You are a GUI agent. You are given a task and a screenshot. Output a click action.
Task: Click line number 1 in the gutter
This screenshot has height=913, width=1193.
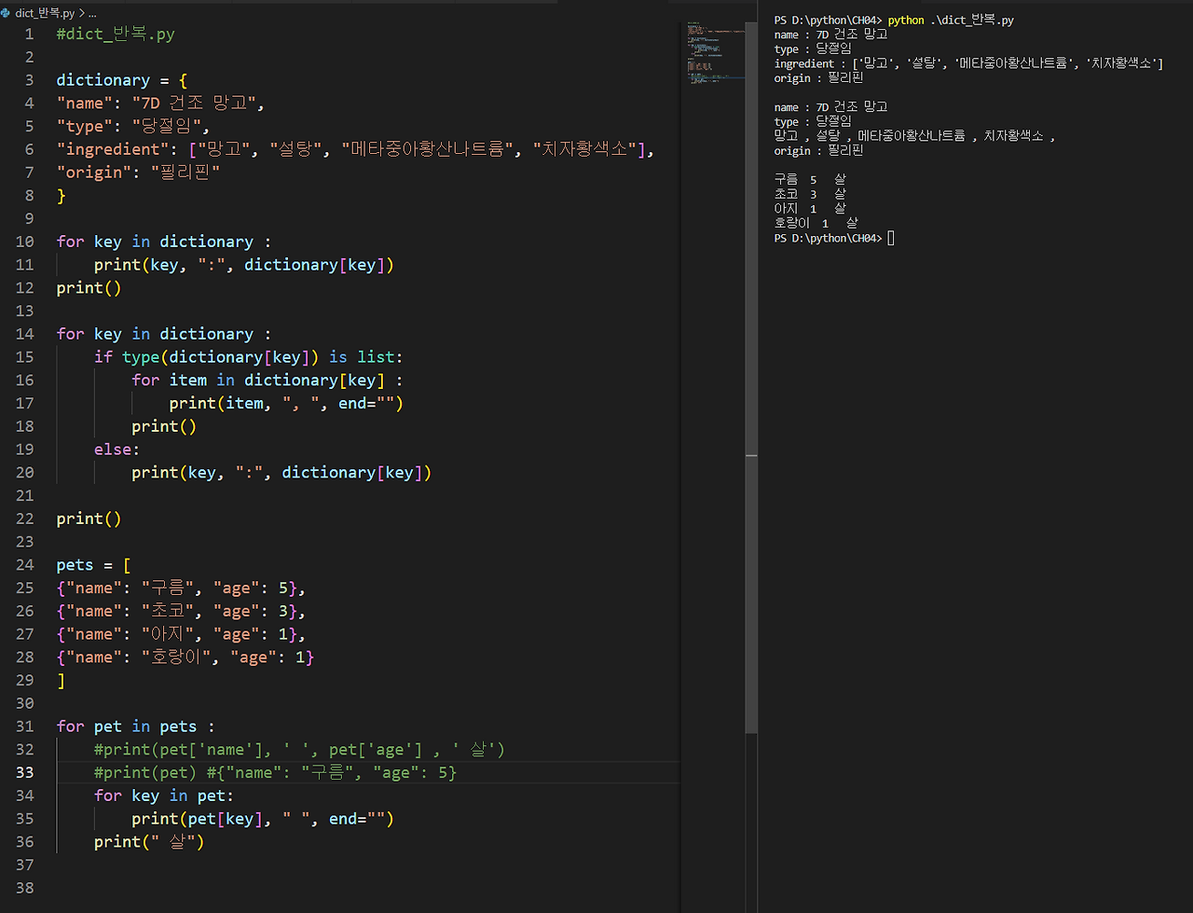pos(29,34)
